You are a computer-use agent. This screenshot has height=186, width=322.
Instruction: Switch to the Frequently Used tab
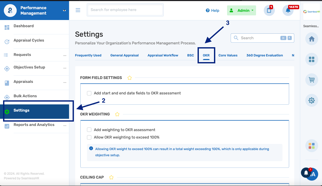(x=88, y=55)
